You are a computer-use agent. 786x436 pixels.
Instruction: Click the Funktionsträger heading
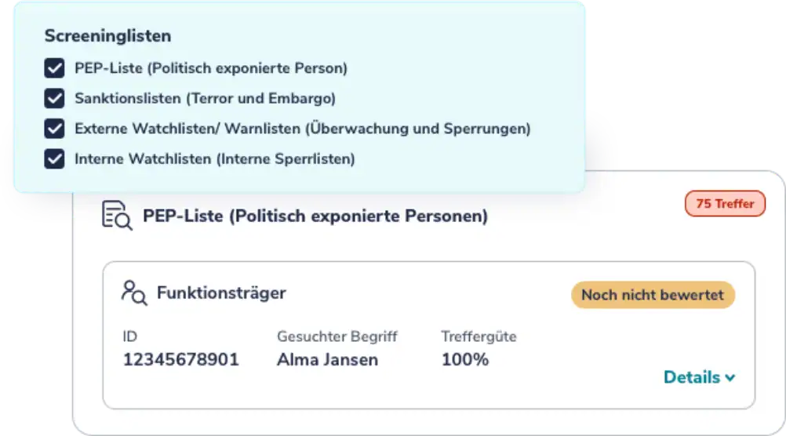tap(221, 293)
